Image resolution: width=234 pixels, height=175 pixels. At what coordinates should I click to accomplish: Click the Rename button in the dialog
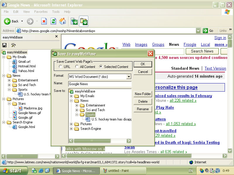point(143,109)
